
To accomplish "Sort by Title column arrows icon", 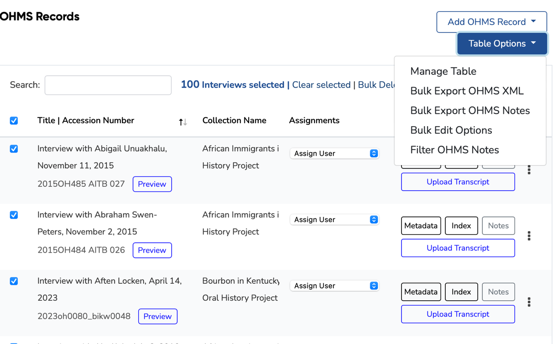I will click(x=183, y=122).
